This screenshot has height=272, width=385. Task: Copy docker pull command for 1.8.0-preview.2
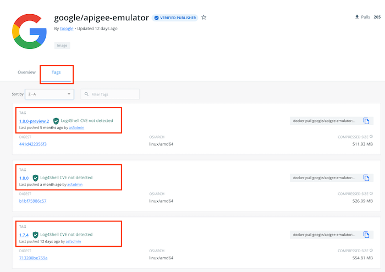coord(366,121)
